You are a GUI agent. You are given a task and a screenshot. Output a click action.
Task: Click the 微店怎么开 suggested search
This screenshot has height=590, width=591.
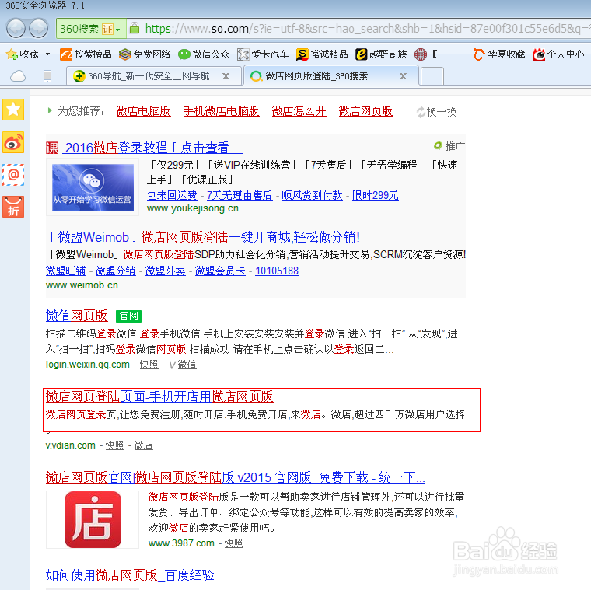click(x=299, y=111)
